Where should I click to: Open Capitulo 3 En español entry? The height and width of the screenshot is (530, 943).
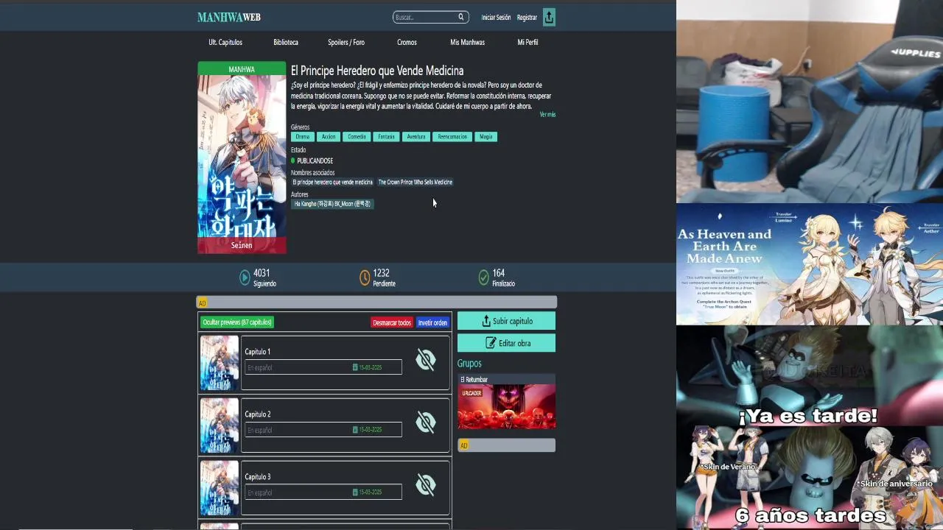(x=323, y=492)
